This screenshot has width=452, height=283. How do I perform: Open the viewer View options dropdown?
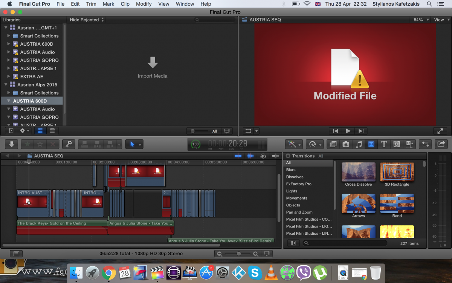click(441, 20)
